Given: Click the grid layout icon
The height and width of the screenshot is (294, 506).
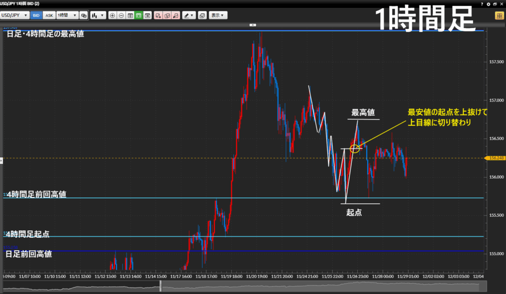Looking at the screenshot, I should point(130,15).
